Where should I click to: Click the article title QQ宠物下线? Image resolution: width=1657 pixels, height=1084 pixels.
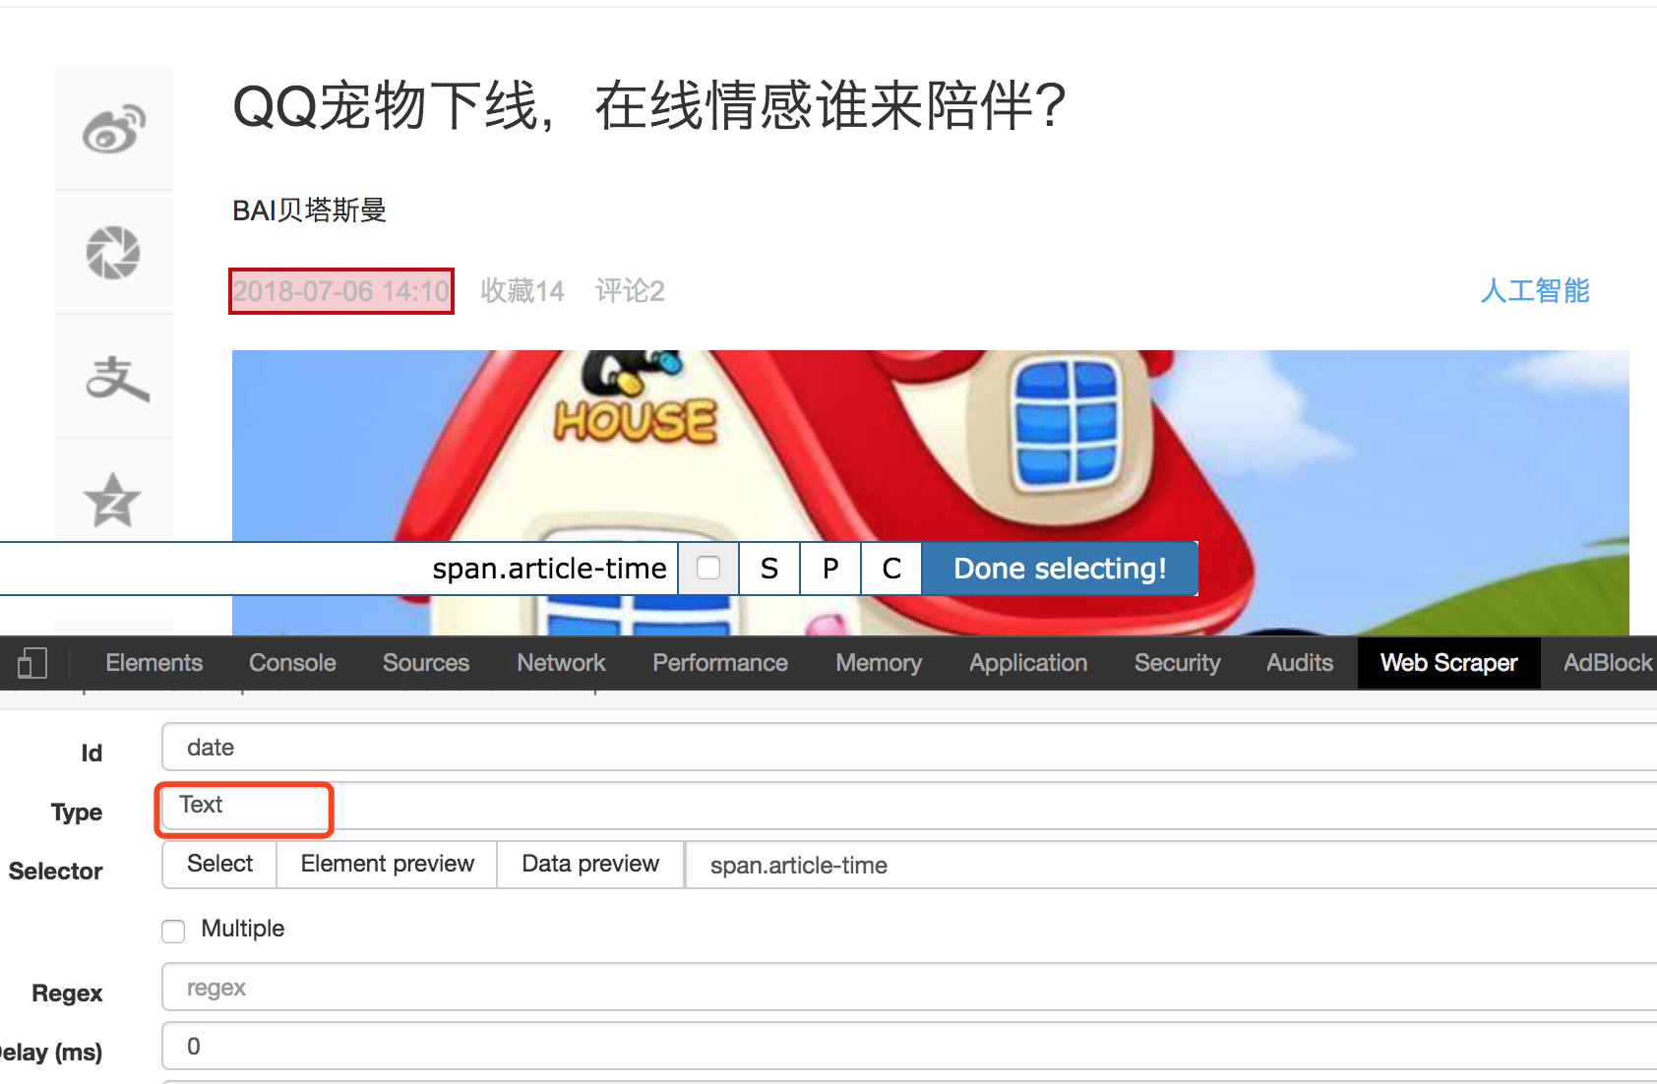click(x=649, y=105)
